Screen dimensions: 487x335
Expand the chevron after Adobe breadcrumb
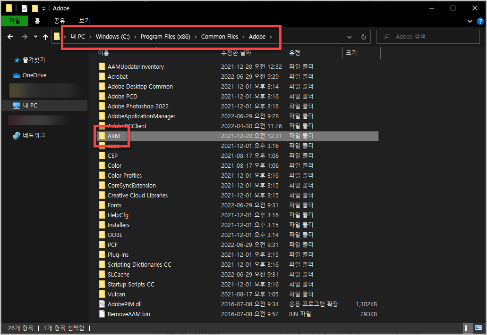(271, 37)
